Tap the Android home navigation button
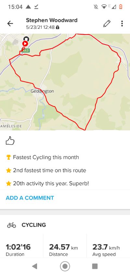 [65, 266]
